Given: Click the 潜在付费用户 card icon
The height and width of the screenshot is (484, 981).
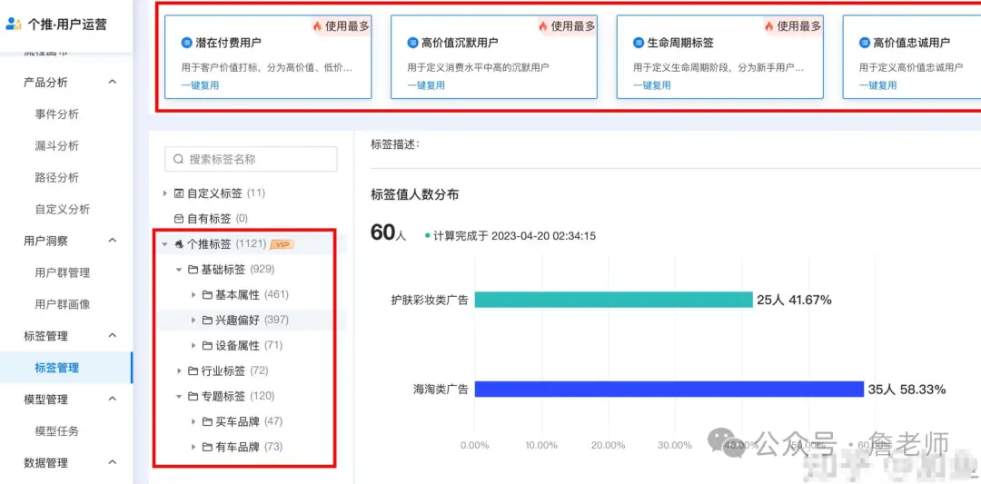Looking at the screenshot, I should (187, 43).
